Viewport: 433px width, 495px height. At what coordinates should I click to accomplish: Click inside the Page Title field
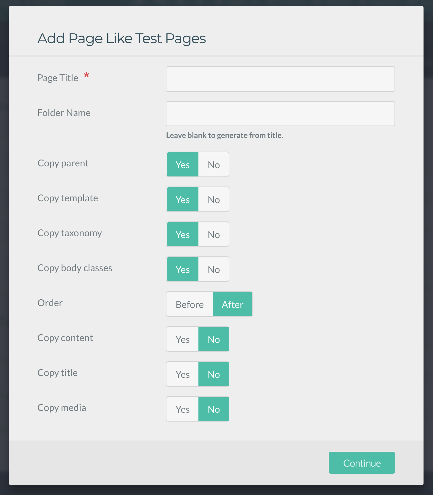point(280,79)
